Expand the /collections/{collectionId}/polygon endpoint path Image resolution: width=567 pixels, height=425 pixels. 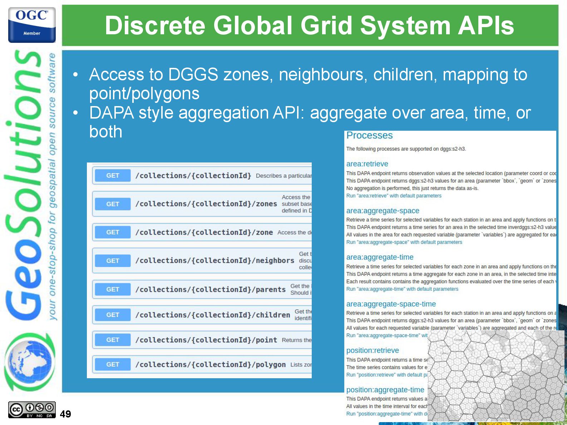(211, 365)
